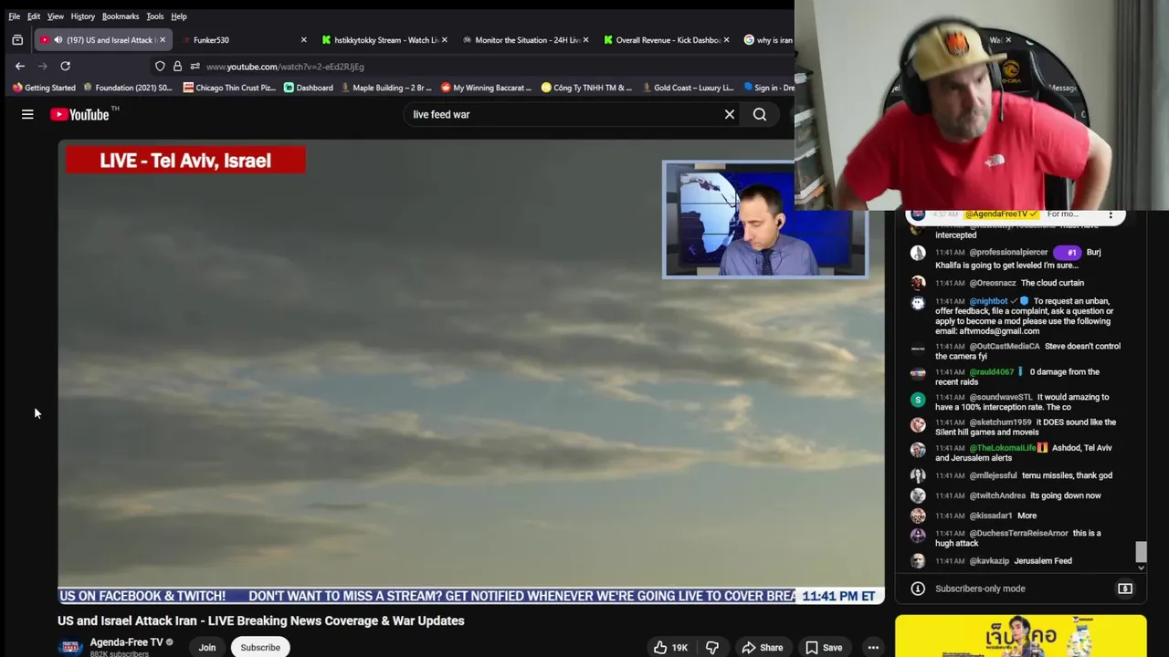
Task: Close the Monitor the Situation tab
Action: [584, 40]
